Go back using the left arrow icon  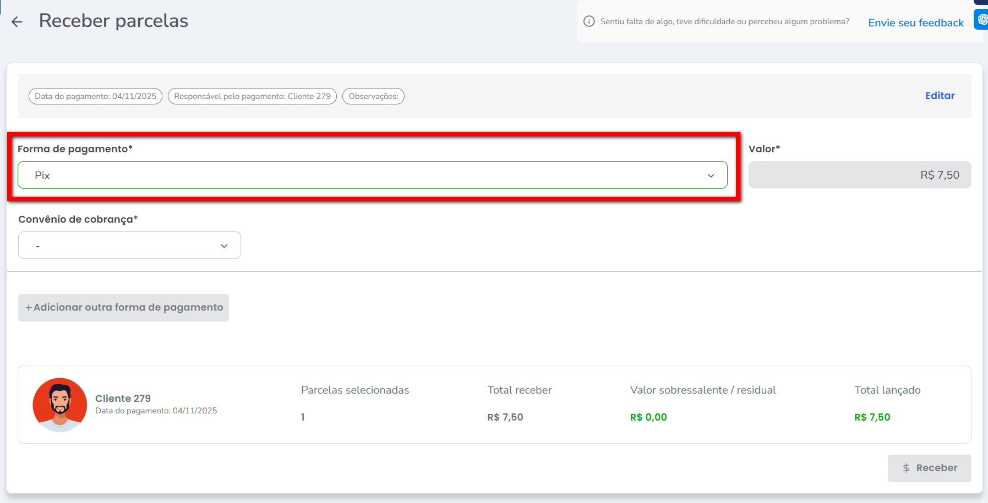tap(17, 22)
